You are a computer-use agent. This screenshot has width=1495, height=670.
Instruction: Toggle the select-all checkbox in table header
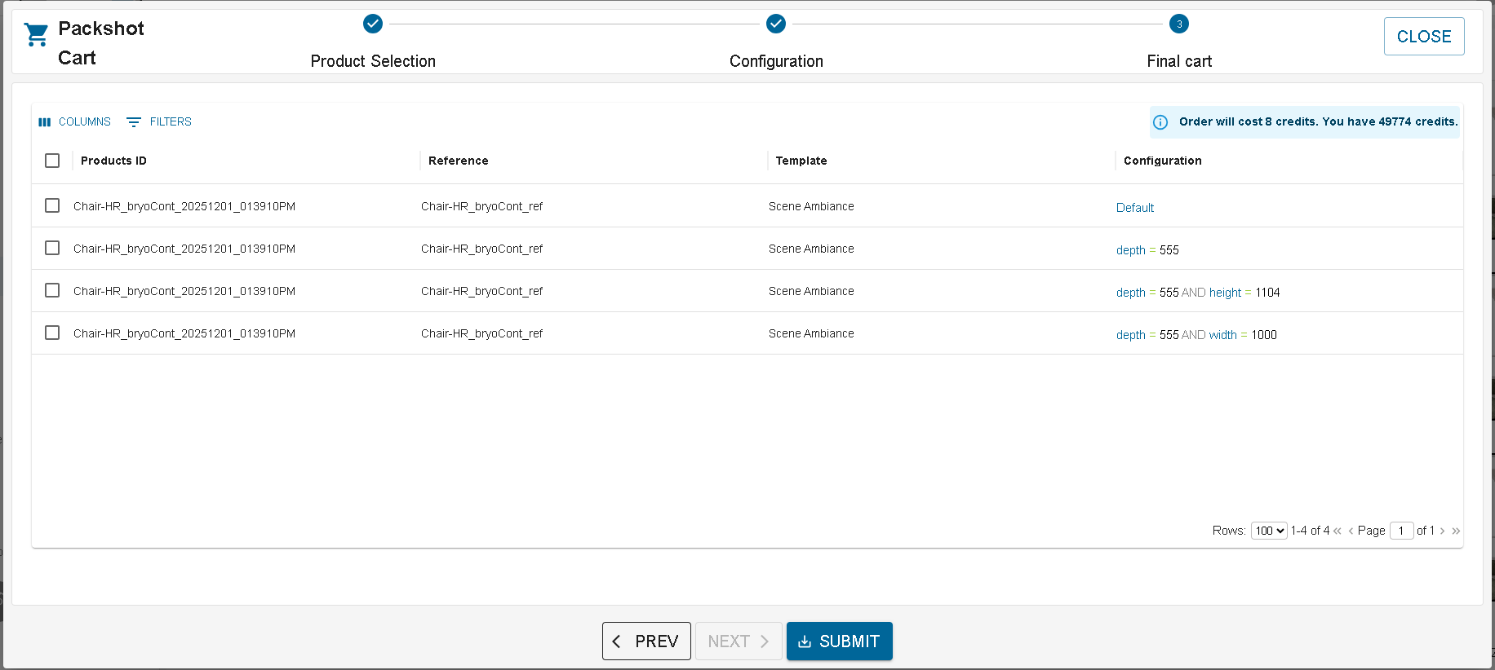tap(52, 161)
